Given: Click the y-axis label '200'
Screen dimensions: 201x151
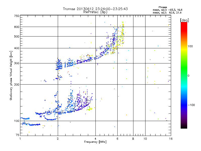Looking at the screenshot, I should point(17,85).
